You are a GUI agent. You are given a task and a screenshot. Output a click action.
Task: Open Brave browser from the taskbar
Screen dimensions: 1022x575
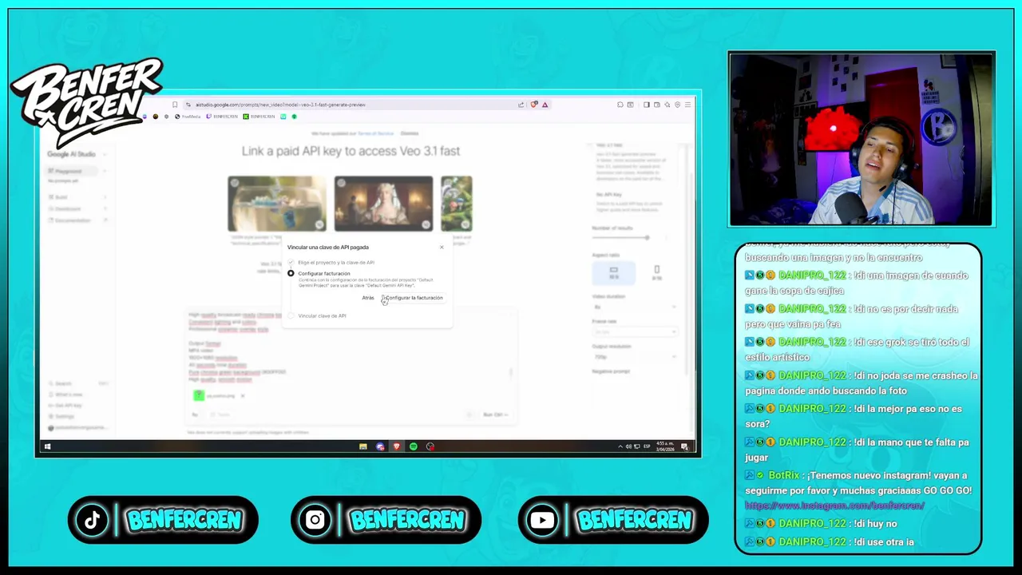pyautogui.click(x=397, y=446)
